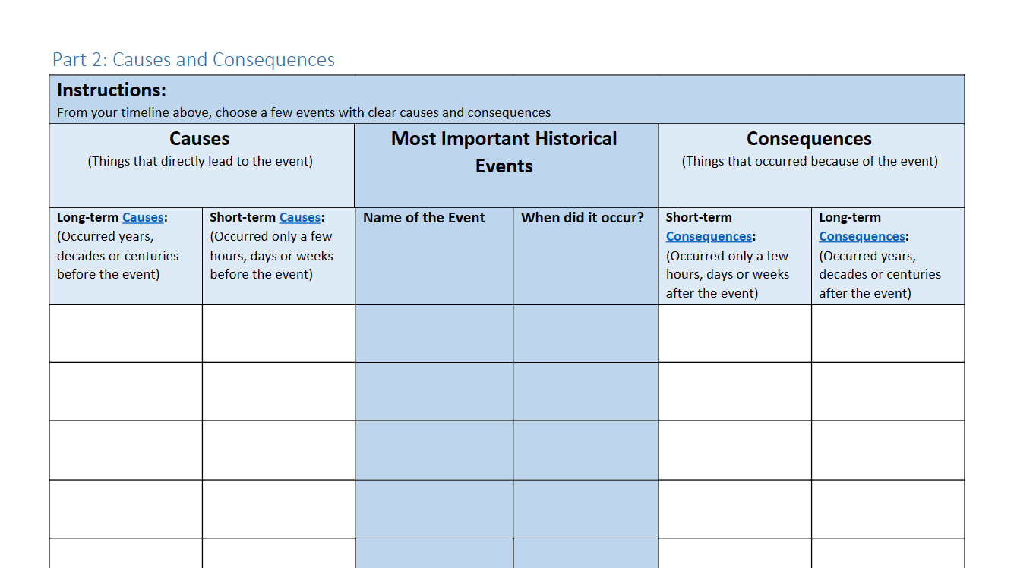The width and height of the screenshot is (1017, 568).
Task: Open the long-term Consequences hyperlink
Action: 861,236
